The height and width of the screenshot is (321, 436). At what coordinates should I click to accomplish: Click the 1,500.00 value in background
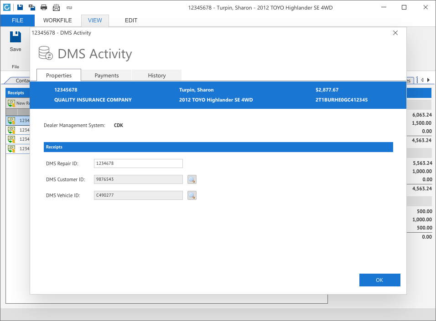click(422, 123)
